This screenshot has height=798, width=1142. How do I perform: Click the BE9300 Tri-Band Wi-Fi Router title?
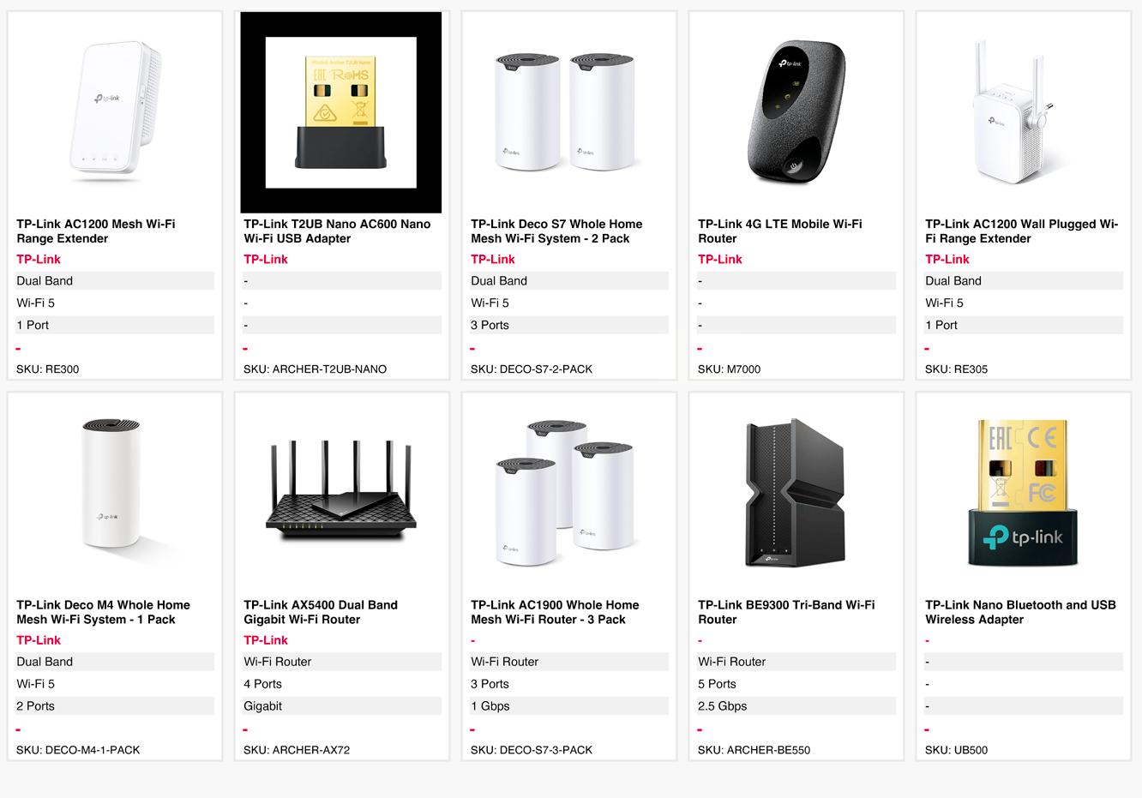point(786,612)
